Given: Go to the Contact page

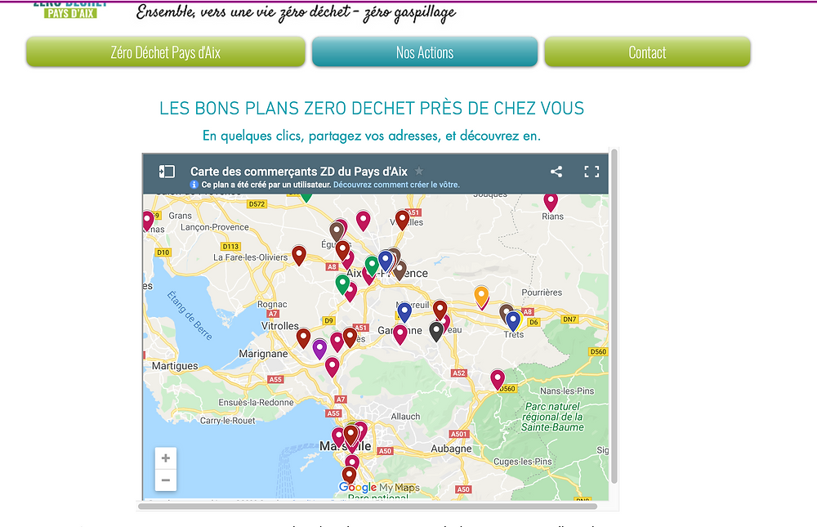Looking at the screenshot, I should pos(647,52).
